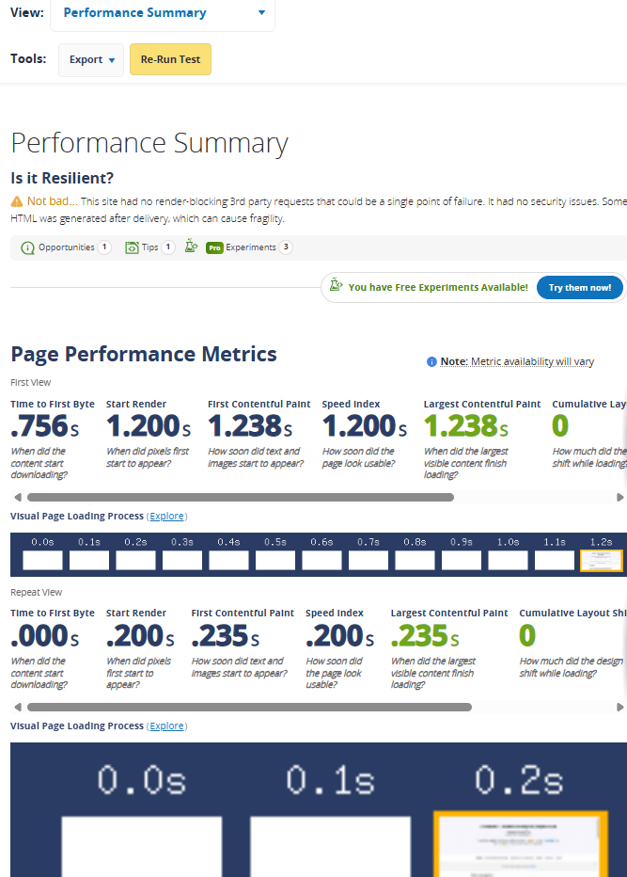The height and width of the screenshot is (877, 627).
Task: Click the Is it Resilient? heading
Action: click(62, 179)
